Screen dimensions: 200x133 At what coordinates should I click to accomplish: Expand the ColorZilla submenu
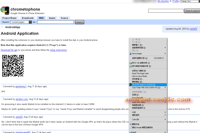pos(148,119)
